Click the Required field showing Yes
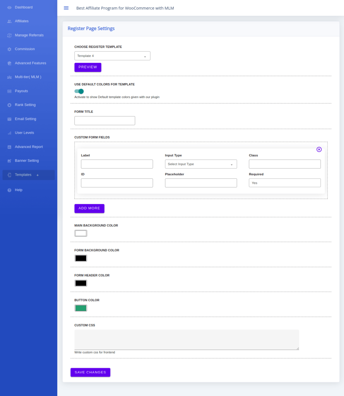This screenshot has height=396, width=344. pyautogui.click(x=285, y=183)
